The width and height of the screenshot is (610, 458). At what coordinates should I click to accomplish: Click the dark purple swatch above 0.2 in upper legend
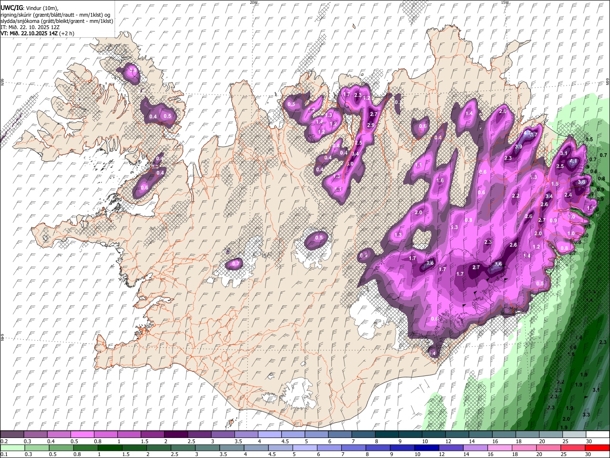pos(12,434)
